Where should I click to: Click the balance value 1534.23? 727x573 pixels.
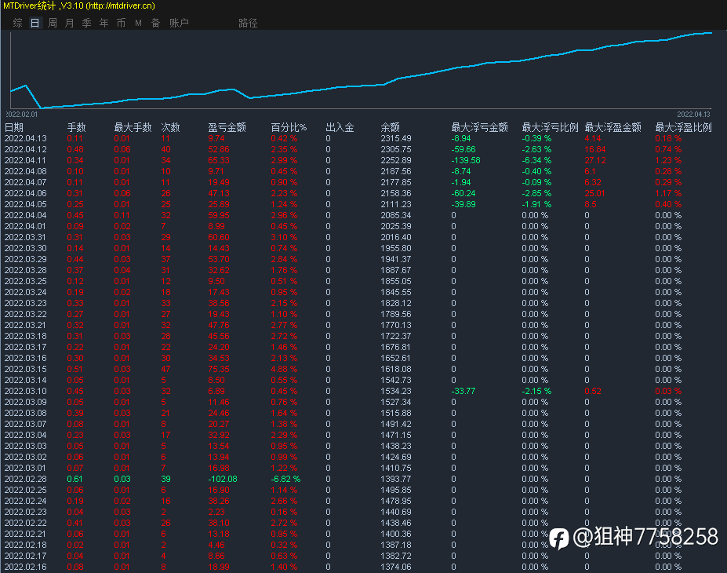[x=395, y=391]
